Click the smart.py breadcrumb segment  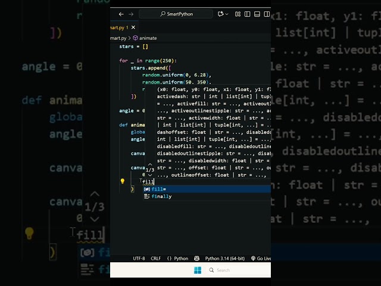coord(118,38)
